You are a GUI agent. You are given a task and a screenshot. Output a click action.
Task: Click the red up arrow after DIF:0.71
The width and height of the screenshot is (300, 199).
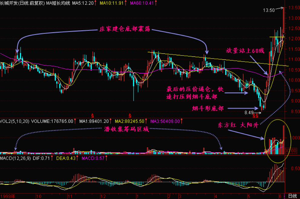[53, 158]
